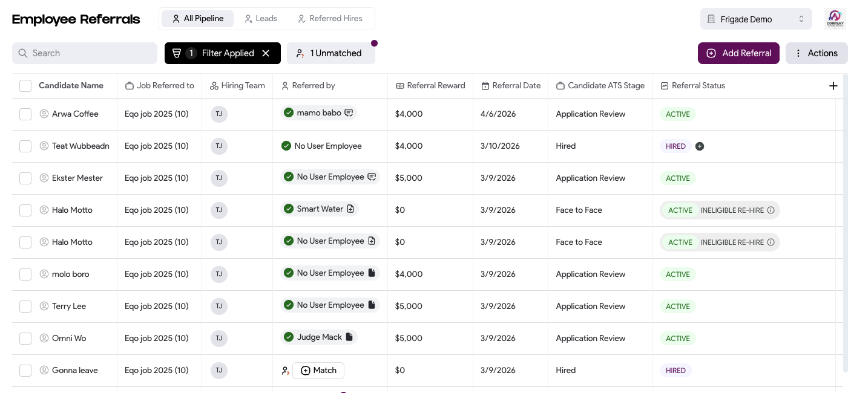The height and width of the screenshot is (393, 851).
Task: Click TJ hiring team avatar in Arwa Coffee row
Action: (219, 114)
